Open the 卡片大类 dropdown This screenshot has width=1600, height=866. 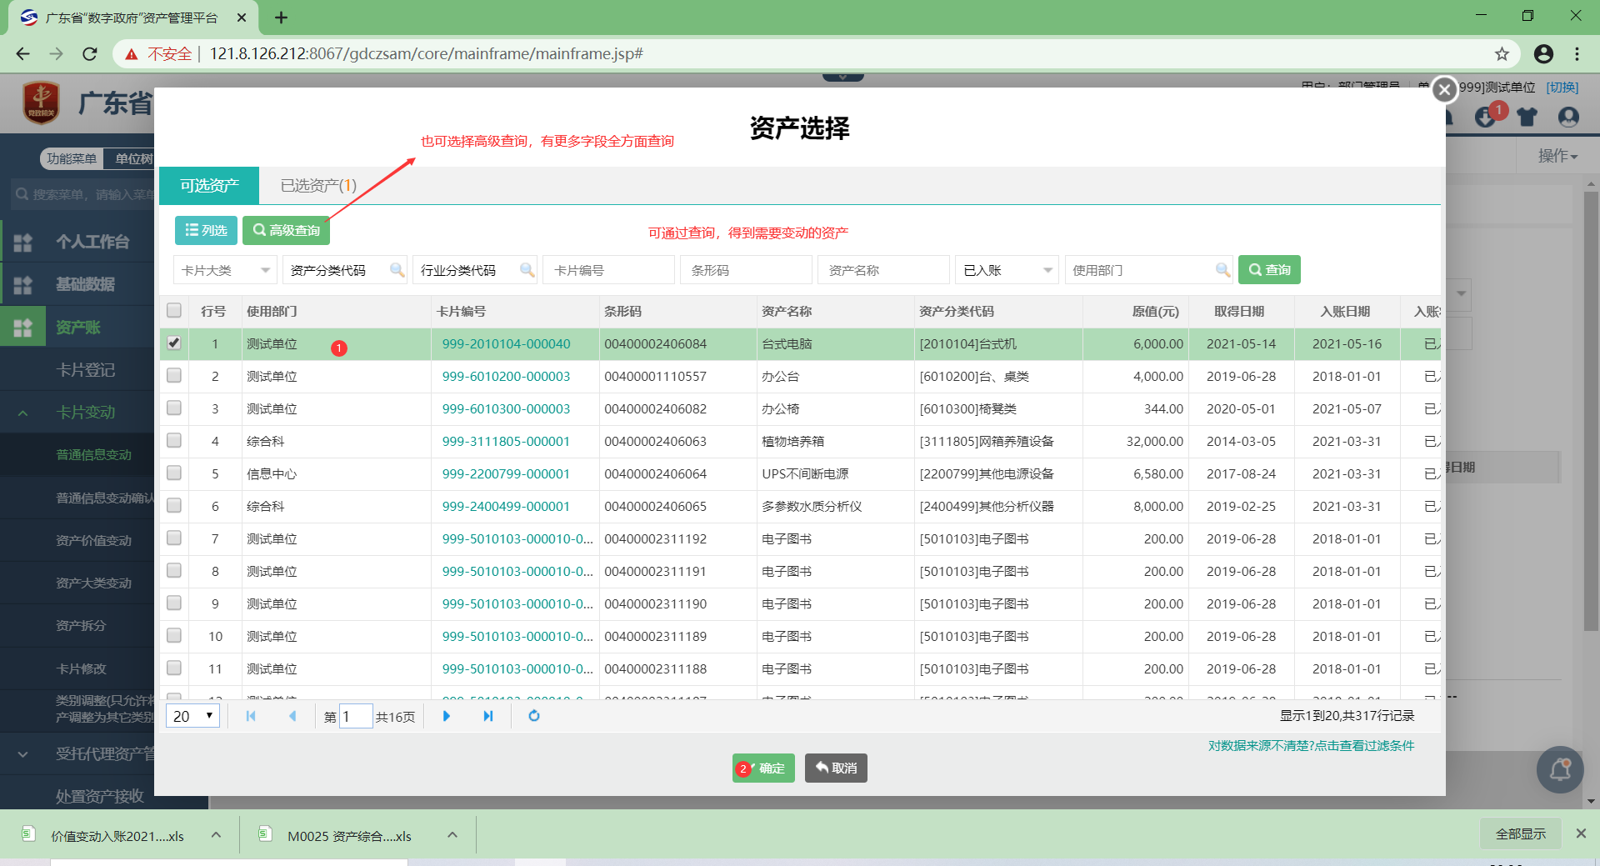[x=225, y=270]
